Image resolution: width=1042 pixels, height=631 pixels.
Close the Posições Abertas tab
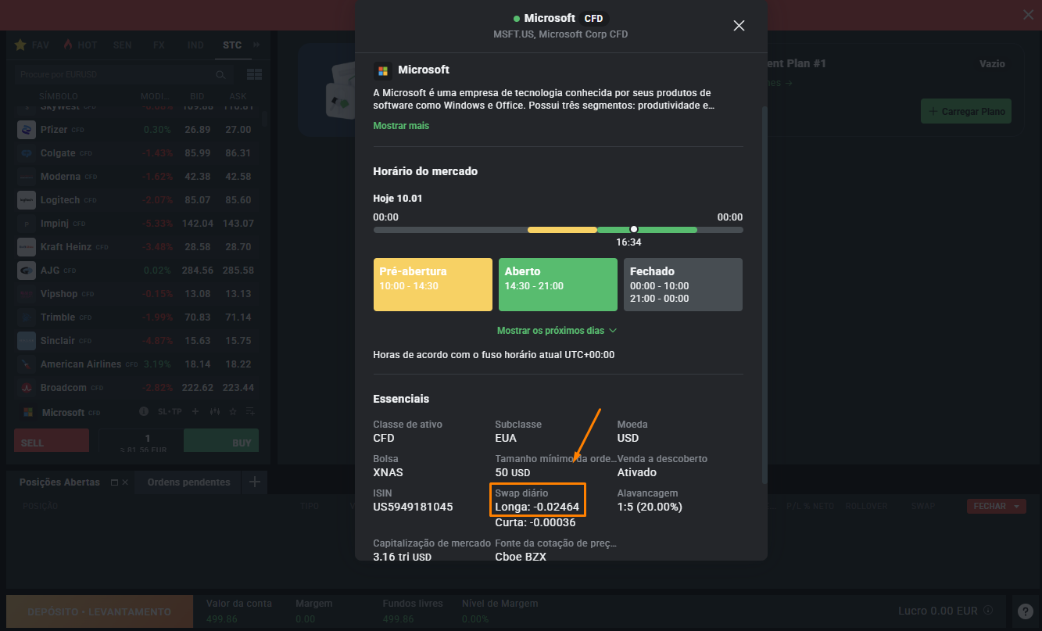coord(125,482)
